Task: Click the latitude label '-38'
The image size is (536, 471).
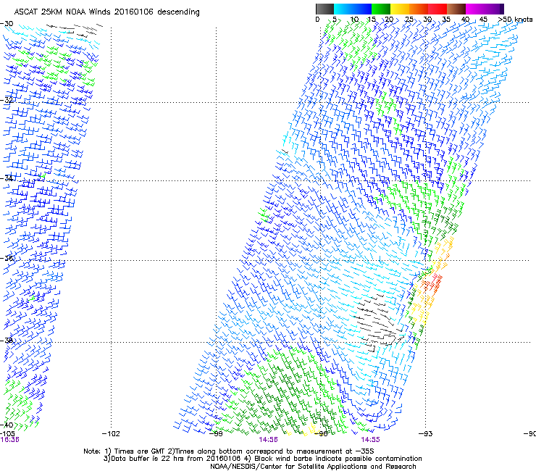Action: point(7,341)
